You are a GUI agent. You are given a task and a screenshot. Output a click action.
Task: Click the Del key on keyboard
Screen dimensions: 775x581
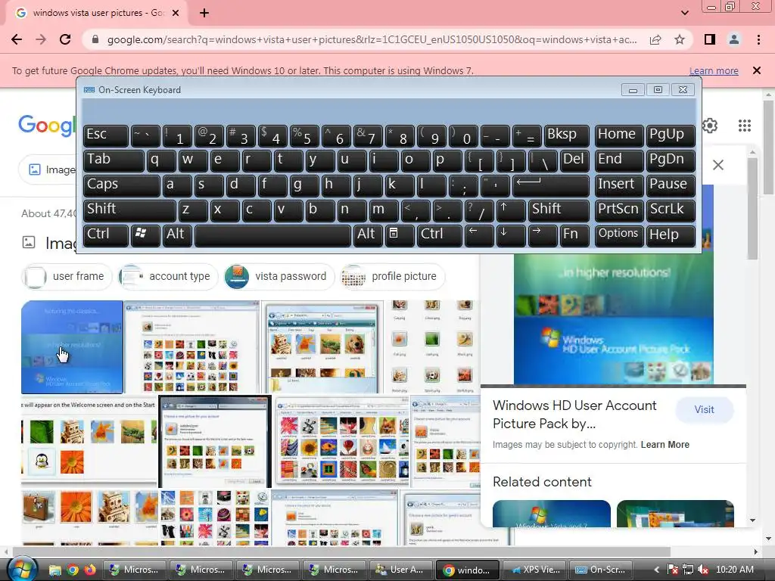click(574, 160)
